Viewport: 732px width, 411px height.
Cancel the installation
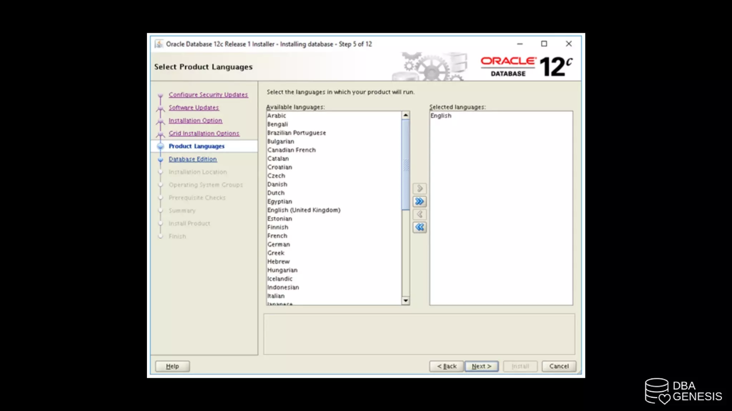[x=559, y=366]
